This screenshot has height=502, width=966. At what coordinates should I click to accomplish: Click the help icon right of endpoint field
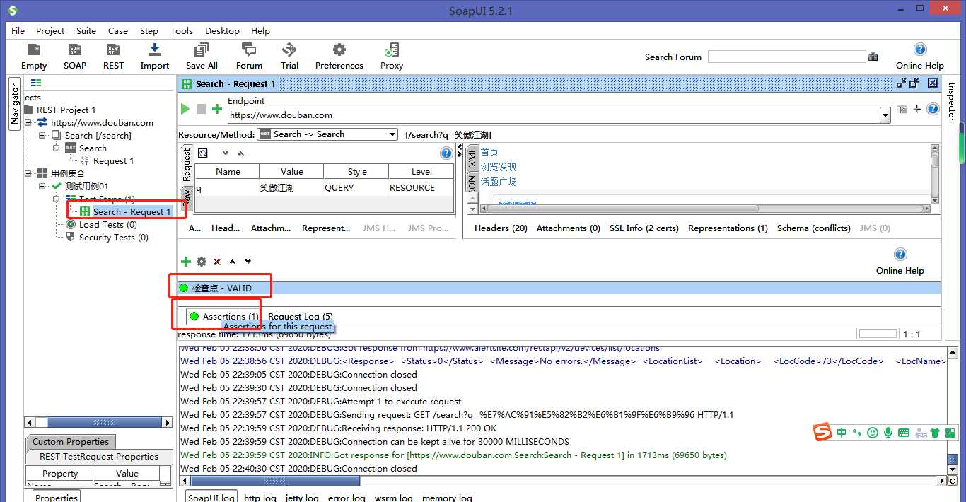[x=933, y=109]
